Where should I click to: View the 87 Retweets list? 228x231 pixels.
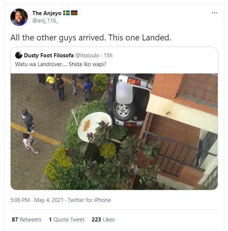tap(26, 220)
